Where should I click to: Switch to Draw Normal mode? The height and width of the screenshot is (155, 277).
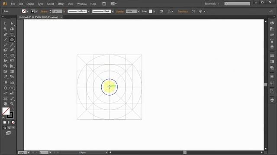[x=5, y=128]
